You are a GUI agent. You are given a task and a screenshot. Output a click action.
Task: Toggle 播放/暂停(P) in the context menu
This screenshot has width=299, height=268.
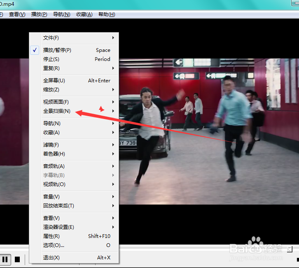(74, 50)
